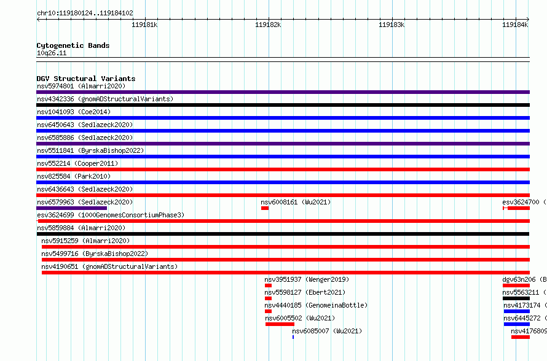This screenshot has width=547, height=361.
Task: Click the blue bar under nsv6445272
Action: pos(517,324)
